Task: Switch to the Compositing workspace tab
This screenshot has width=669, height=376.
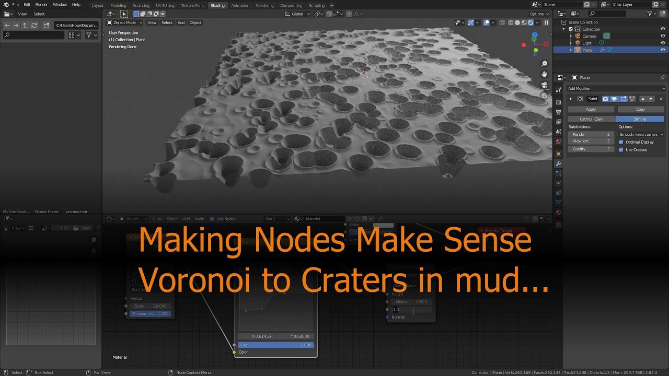Action: pos(291,5)
